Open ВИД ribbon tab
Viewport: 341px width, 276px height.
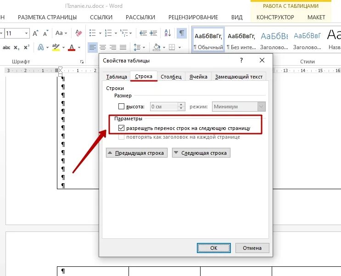point(237,17)
